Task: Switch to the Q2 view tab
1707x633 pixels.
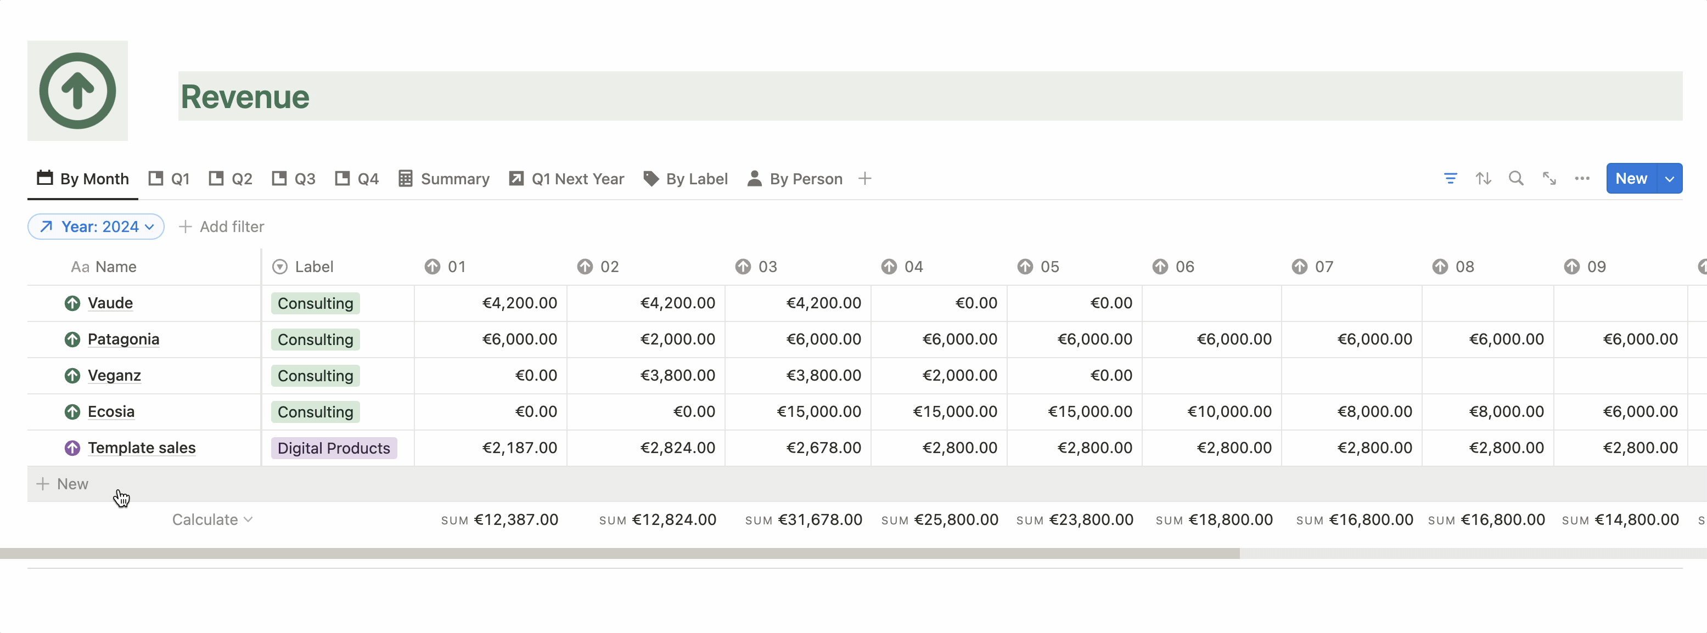Action: pos(231,179)
